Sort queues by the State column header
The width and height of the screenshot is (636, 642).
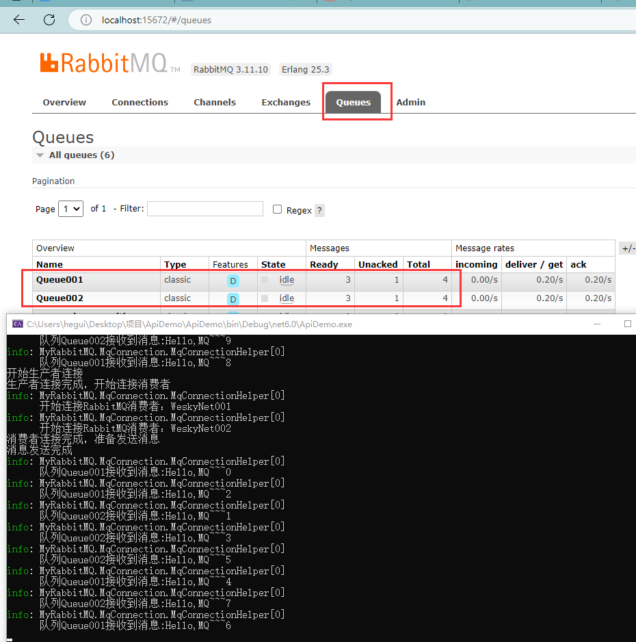[274, 264]
